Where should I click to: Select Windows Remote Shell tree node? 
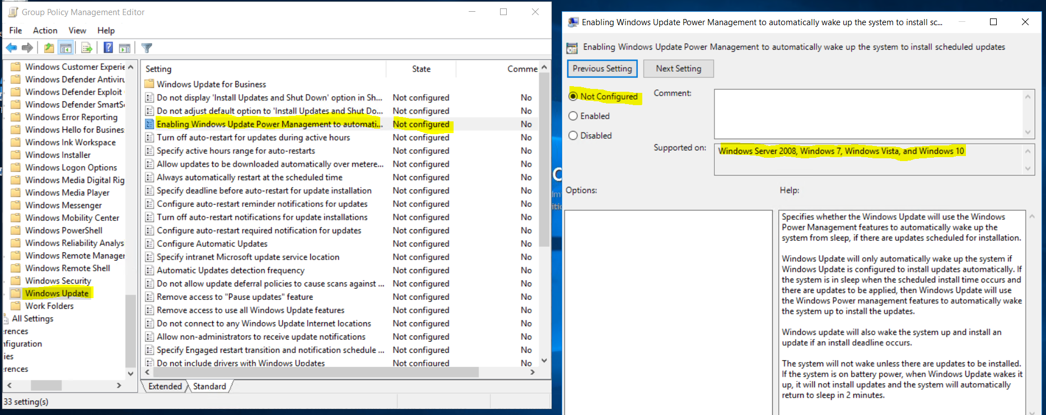[x=67, y=268]
